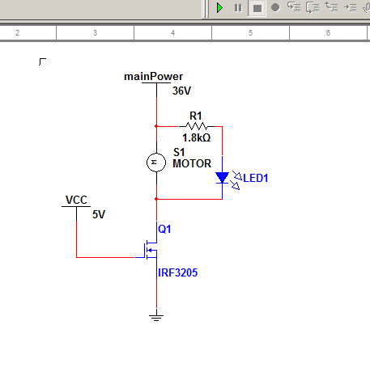Click the gray circular breakpoint icon
Image resolution: width=370 pixels, height=380 pixels.
(275, 7)
